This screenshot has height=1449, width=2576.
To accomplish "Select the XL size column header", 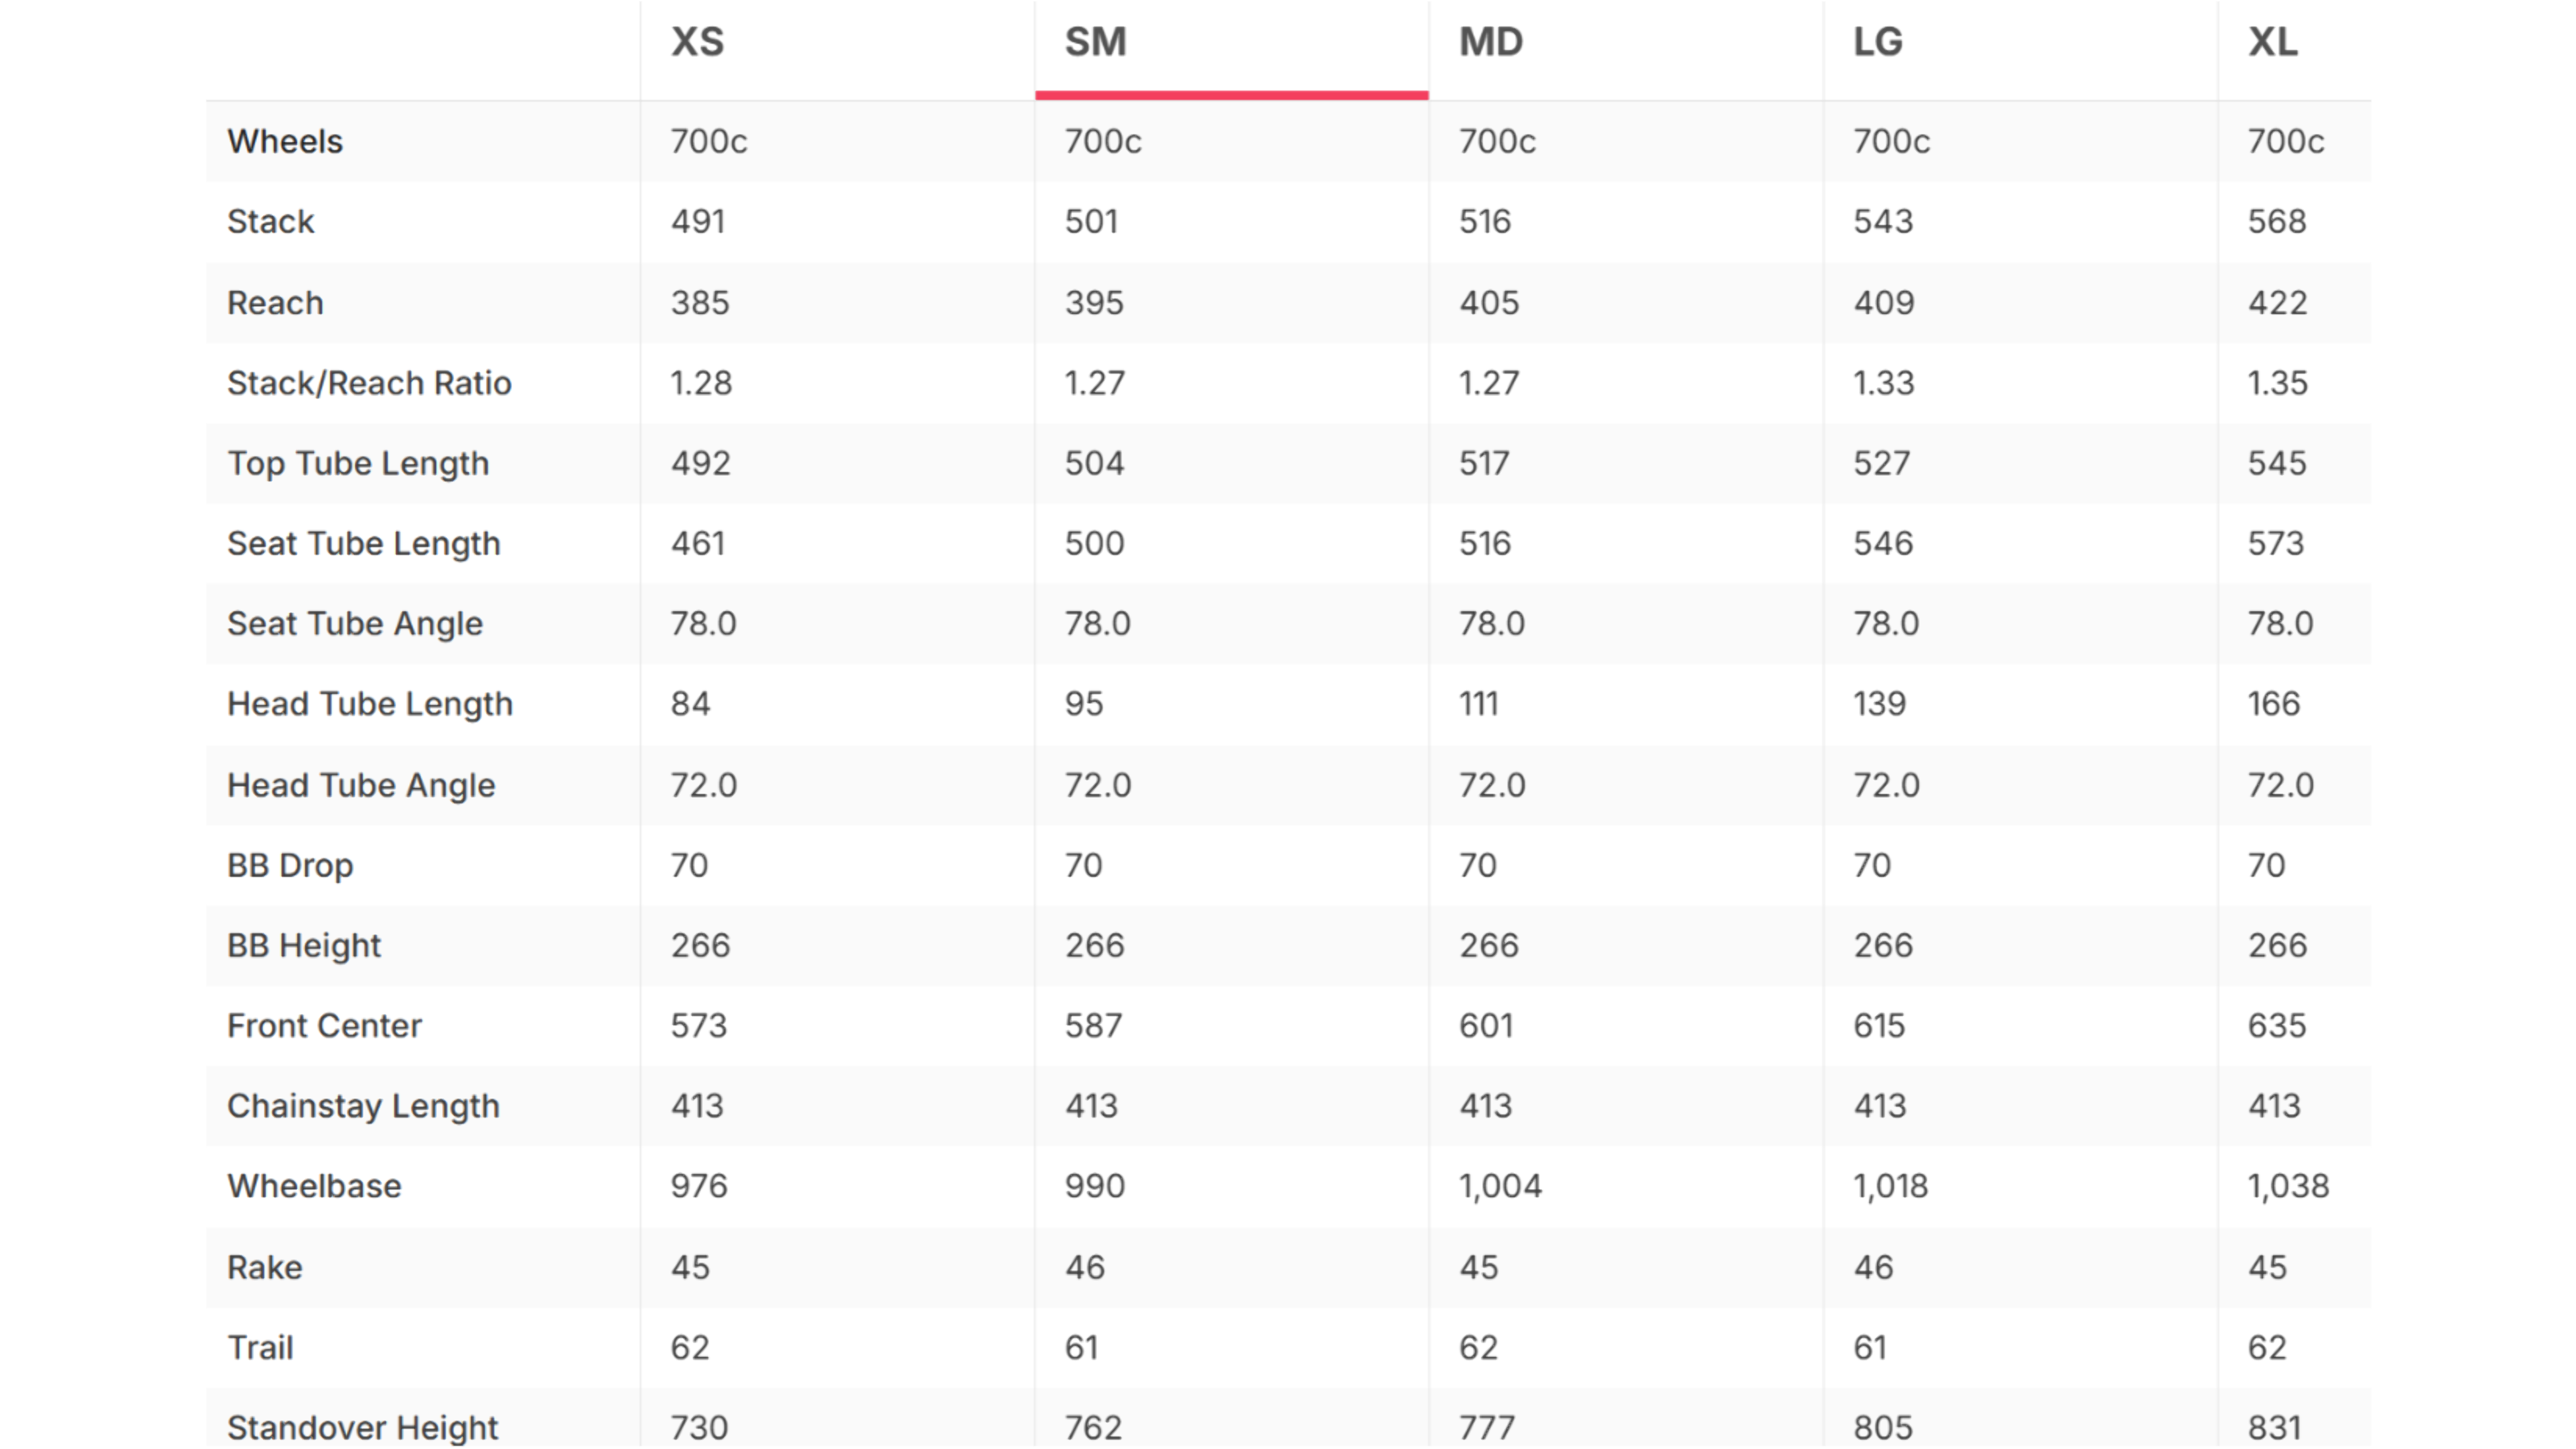I will click(x=2273, y=42).
